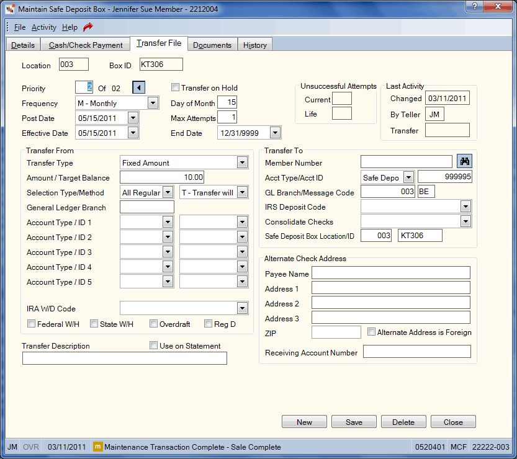Tick the Reg D checkbox
Image resolution: width=517 pixels, height=459 pixels.
(x=208, y=324)
